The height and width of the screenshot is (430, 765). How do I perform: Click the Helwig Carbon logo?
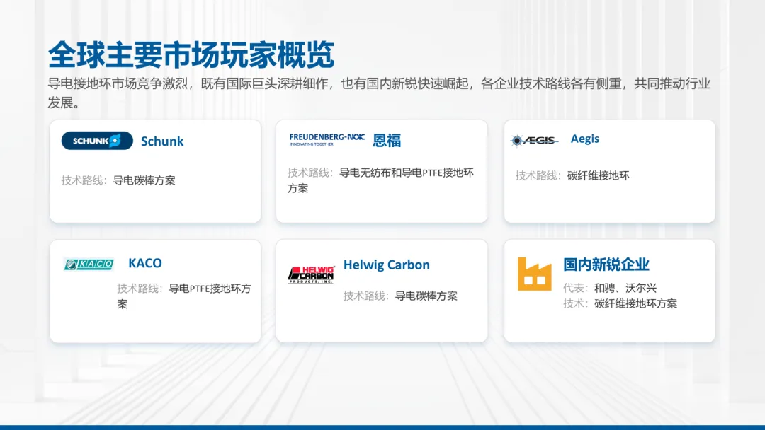click(x=311, y=274)
